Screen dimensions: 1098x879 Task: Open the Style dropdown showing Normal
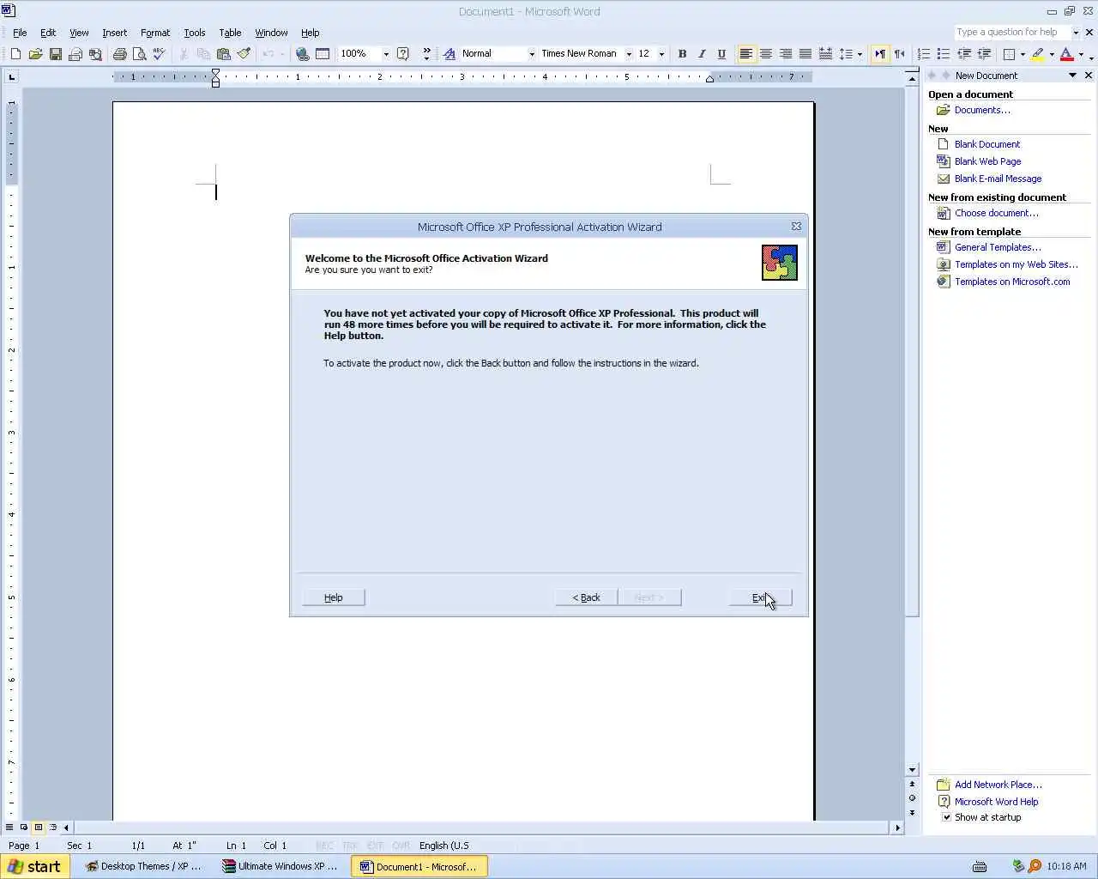pos(532,54)
